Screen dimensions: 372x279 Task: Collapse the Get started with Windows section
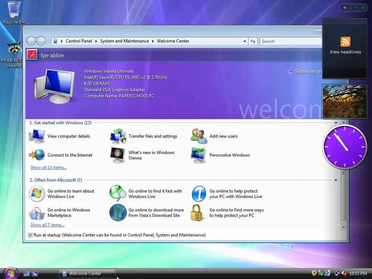pos(336,123)
